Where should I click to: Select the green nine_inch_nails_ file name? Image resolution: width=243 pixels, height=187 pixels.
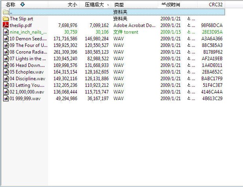(x=28, y=32)
